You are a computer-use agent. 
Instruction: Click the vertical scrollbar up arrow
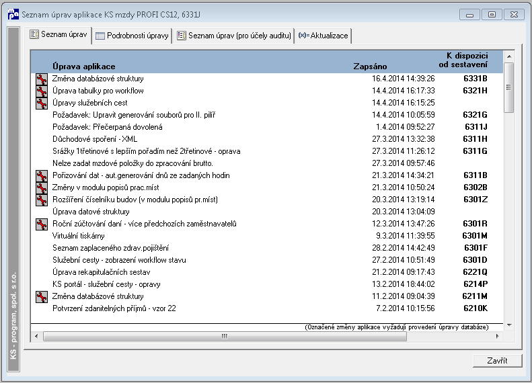(x=509, y=56)
